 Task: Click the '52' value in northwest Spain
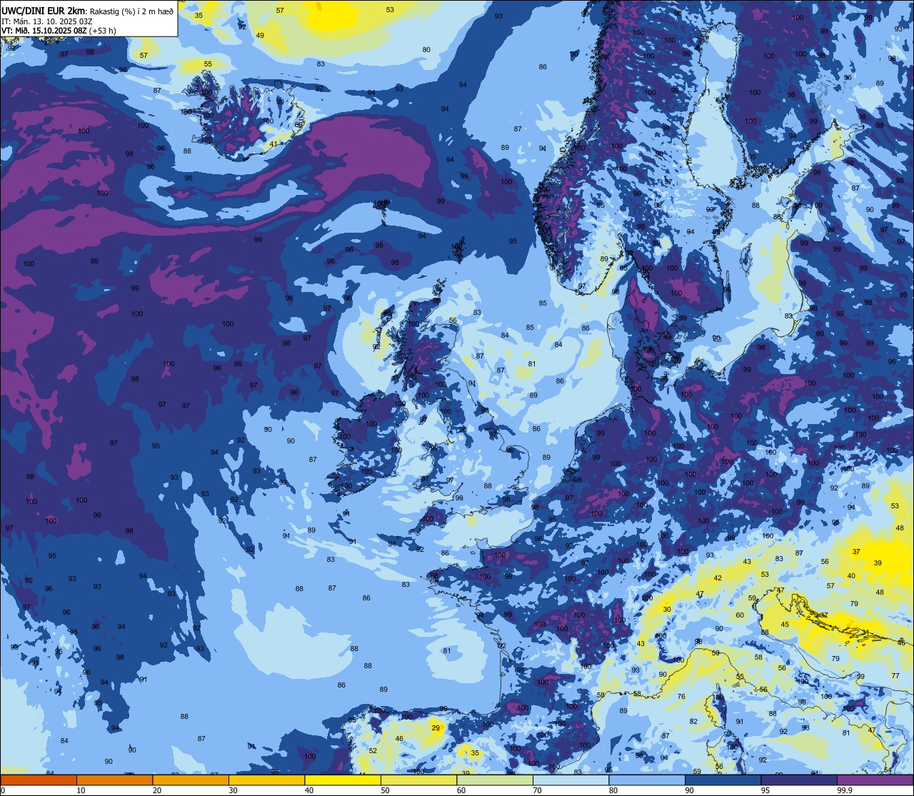[x=373, y=750]
